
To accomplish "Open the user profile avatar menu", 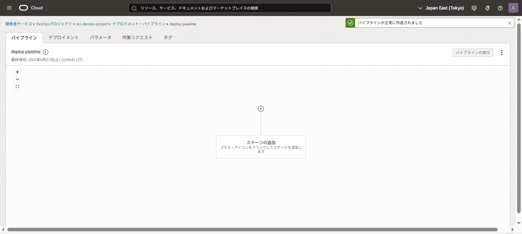I will click(x=513, y=8).
